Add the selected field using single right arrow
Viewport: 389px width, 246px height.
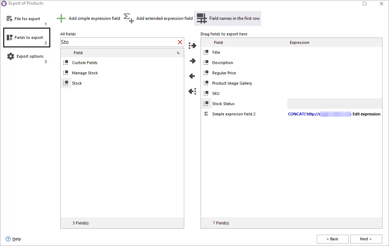192,61
